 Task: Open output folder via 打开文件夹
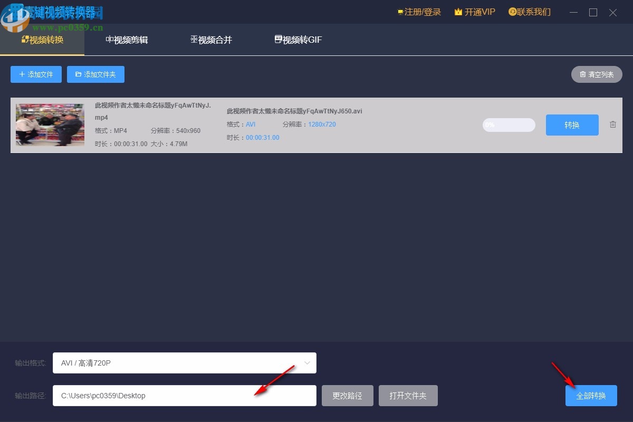pyautogui.click(x=408, y=395)
